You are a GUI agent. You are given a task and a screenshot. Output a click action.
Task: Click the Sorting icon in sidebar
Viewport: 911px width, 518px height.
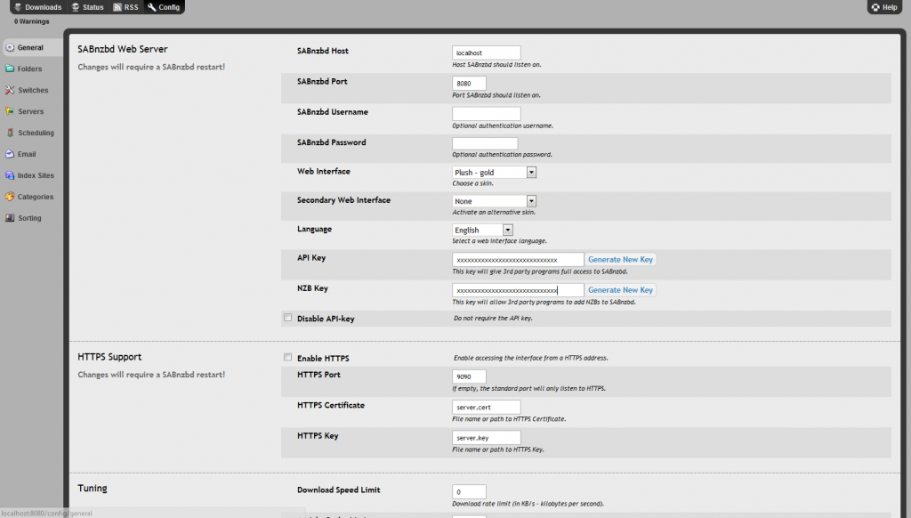[10, 218]
